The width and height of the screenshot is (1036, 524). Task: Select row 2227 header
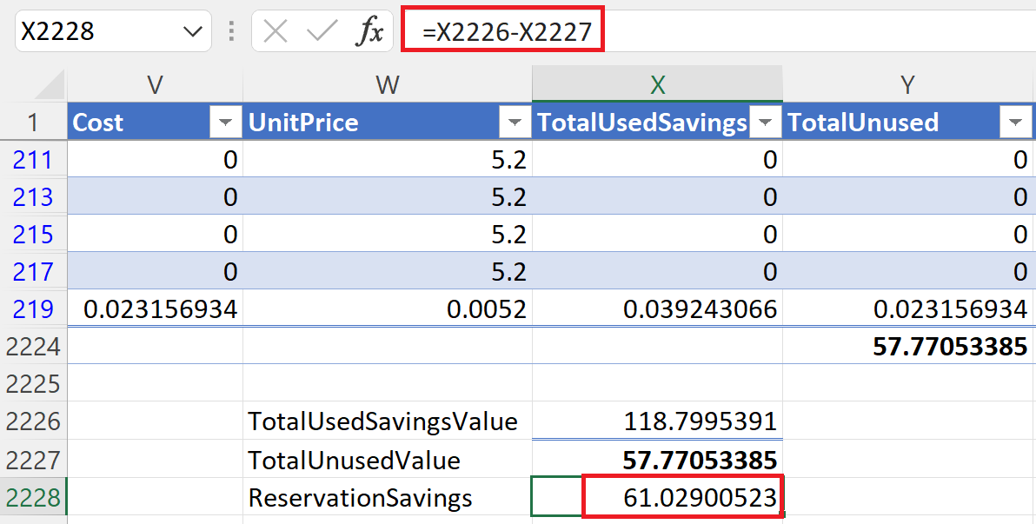click(x=33, y=459)
